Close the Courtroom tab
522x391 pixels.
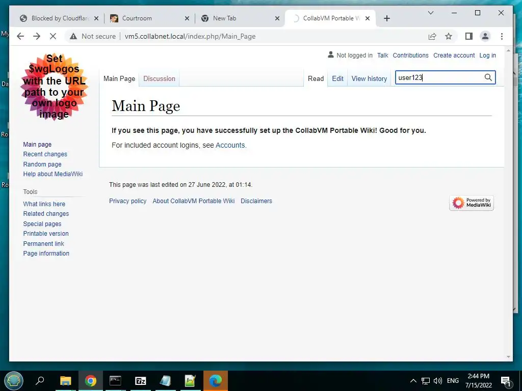[187, 19]
